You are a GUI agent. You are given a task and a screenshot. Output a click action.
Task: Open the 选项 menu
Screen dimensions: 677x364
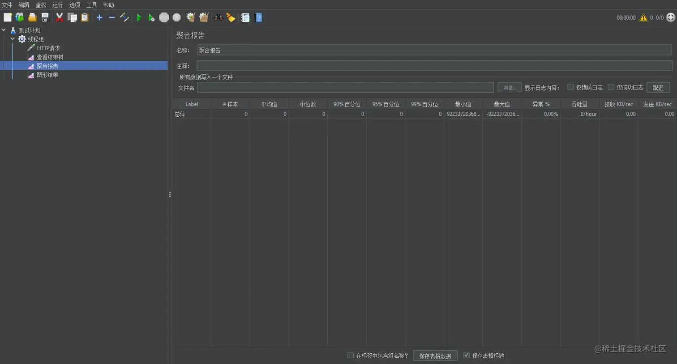pyautogui.click(x=75, y=5)
